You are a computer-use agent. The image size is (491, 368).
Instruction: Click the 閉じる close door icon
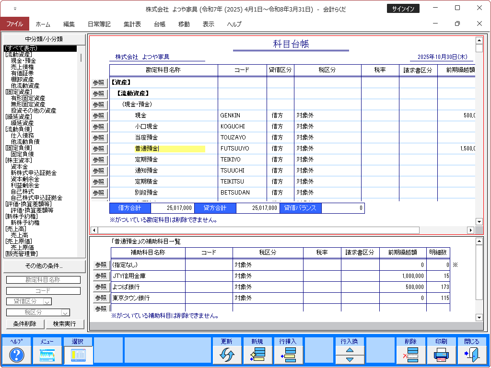coord(472,355)
